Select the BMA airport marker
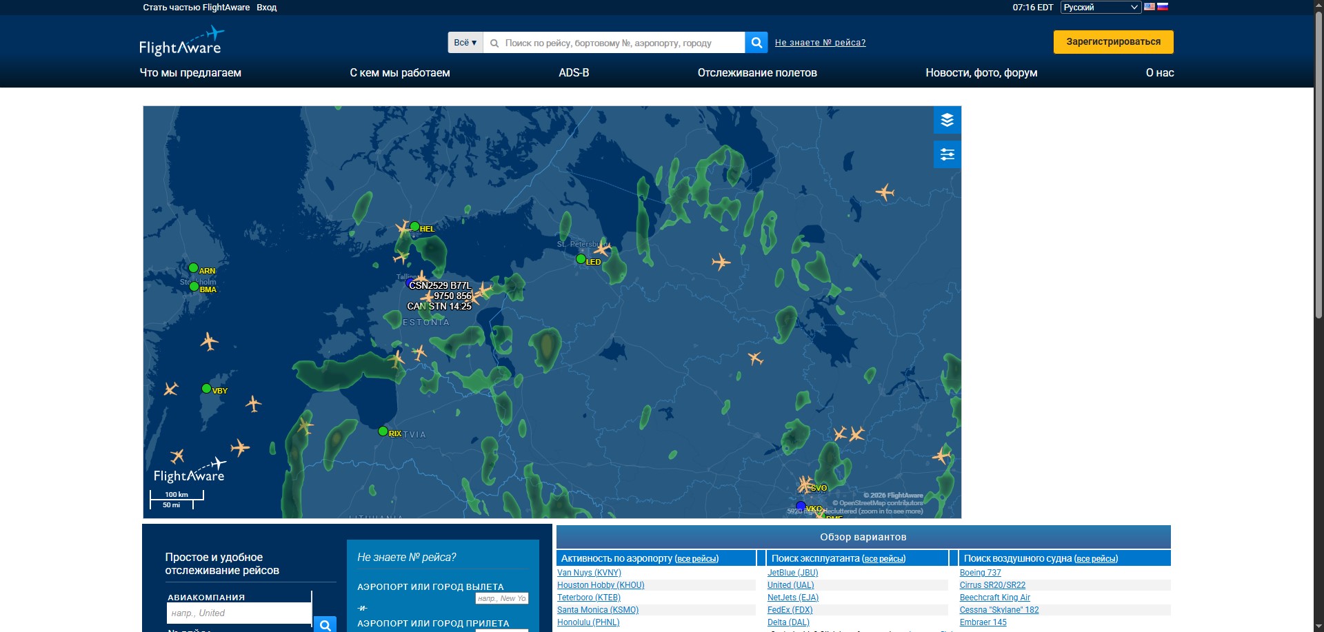1324x632 pixels. point(194,287)
